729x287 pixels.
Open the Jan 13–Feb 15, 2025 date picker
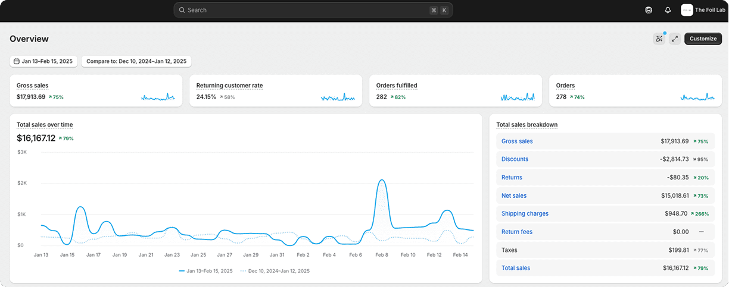43,61
